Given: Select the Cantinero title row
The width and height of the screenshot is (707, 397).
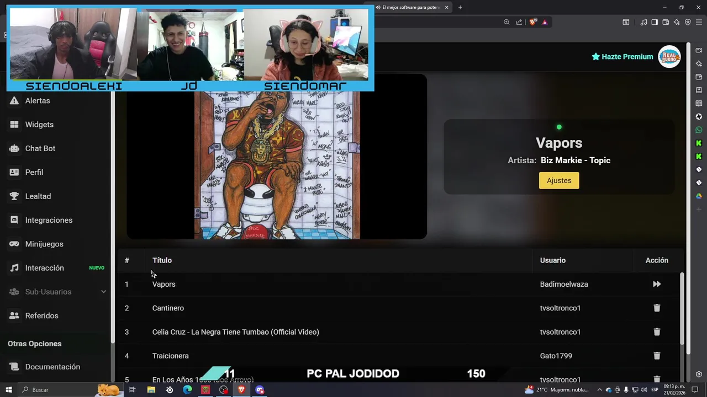Looking at the screenshot, I should click(168, 308).
